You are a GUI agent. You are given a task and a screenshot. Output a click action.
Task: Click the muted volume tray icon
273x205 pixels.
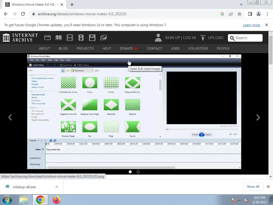tap(246, 200)
